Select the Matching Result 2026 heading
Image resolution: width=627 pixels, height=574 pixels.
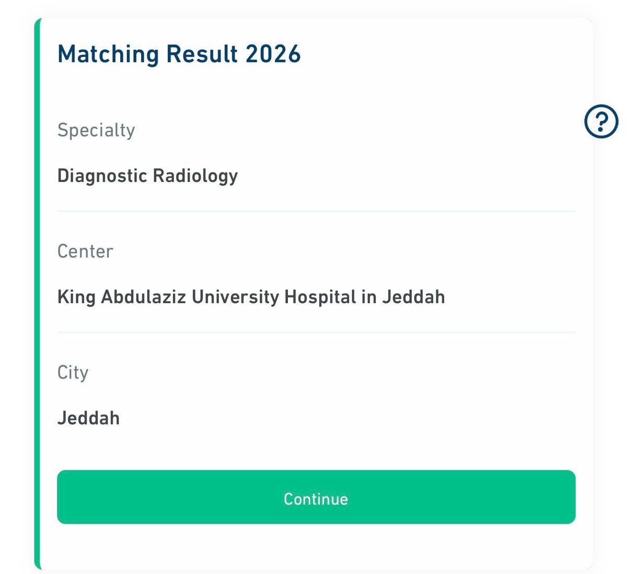pos(179,54)
